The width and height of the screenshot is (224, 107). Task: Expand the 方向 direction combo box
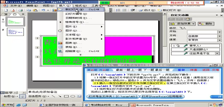pos(219,36)
